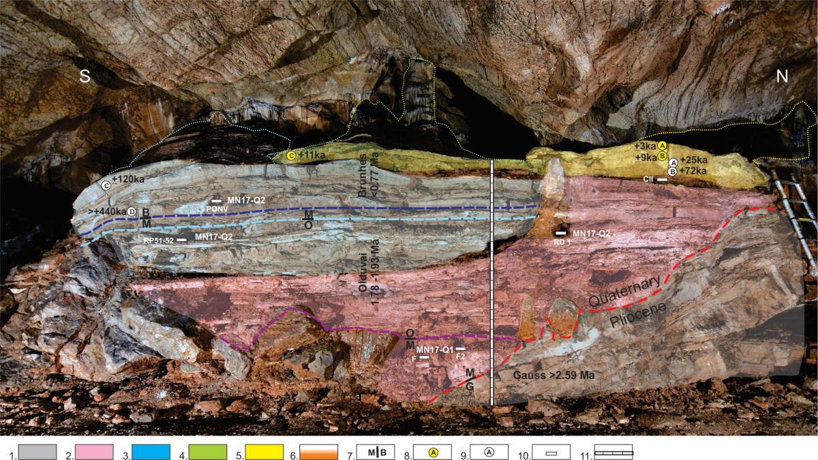The width and height of the screenshot is (818, 460).
Task: Click the 'N' orientation letter at top right
Action: (x=782, y=77)
